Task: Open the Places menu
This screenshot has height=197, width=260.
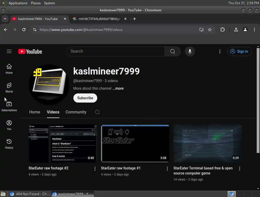Action: click(36, 3)
